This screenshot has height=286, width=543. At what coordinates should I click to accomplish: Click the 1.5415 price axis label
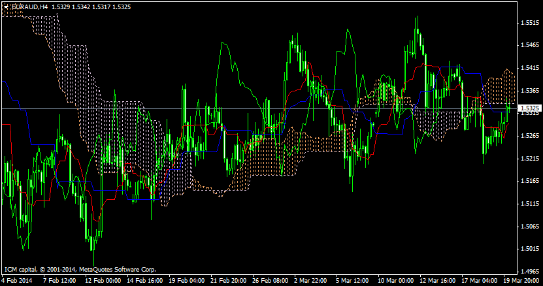pos(530,67)
